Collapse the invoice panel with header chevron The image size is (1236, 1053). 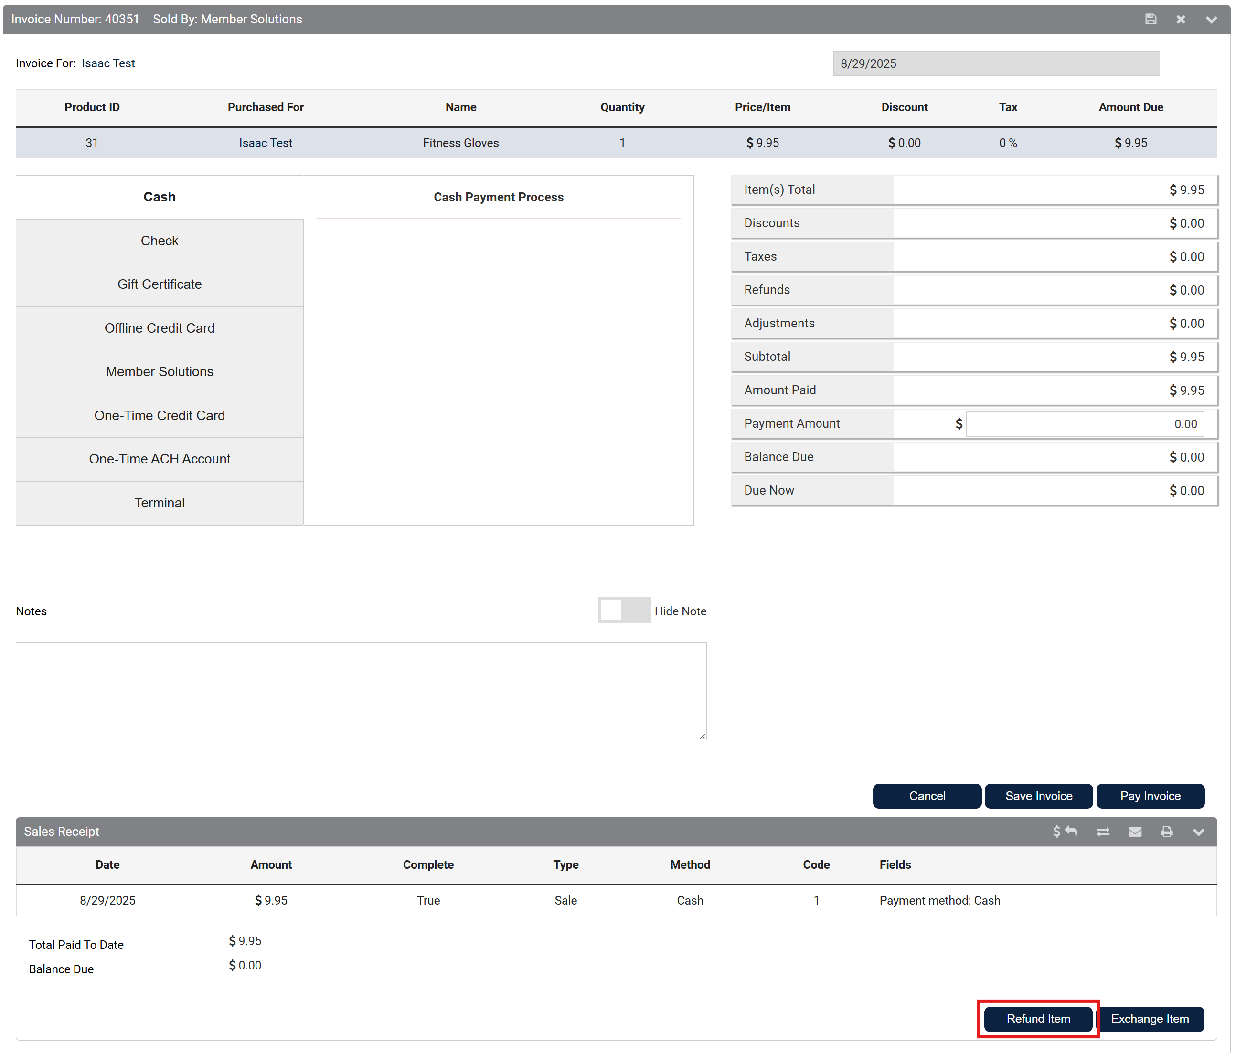click(1211, 19)
